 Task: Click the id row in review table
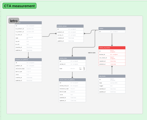112,31
